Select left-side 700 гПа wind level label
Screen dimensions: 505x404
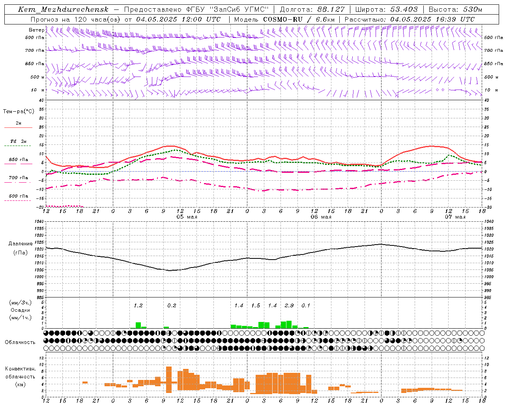click(x=35, y=50)
